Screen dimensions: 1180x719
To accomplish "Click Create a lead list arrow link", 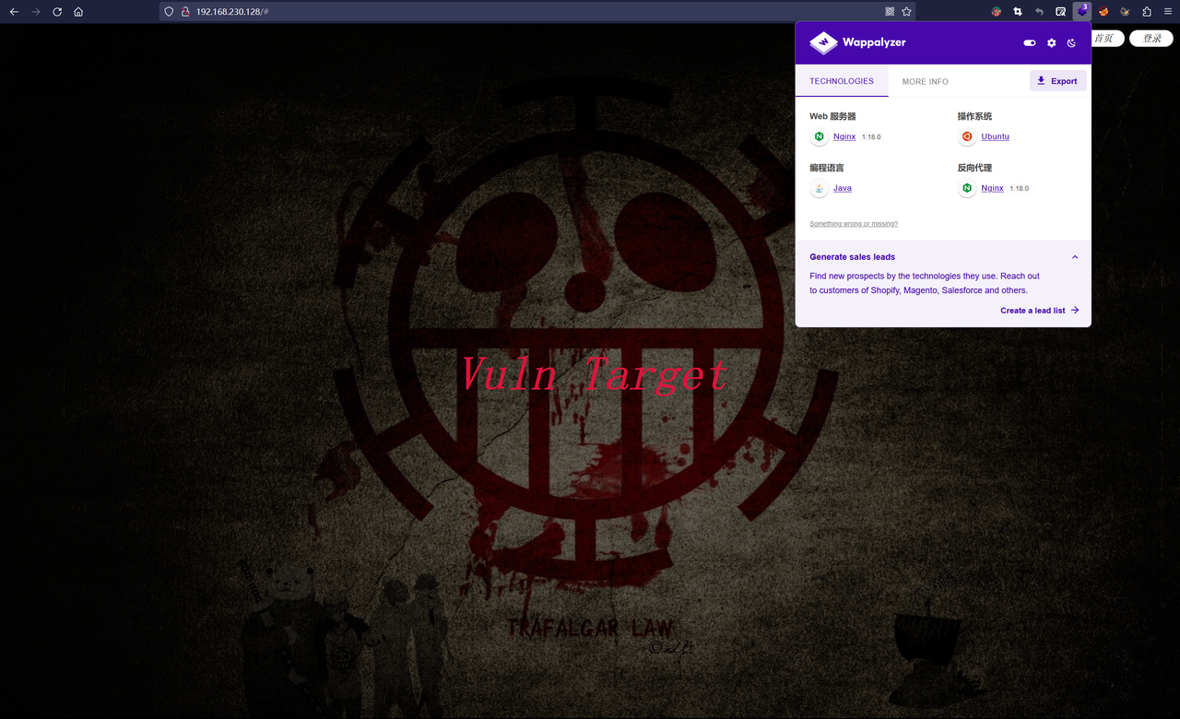I will point(1040,311).
